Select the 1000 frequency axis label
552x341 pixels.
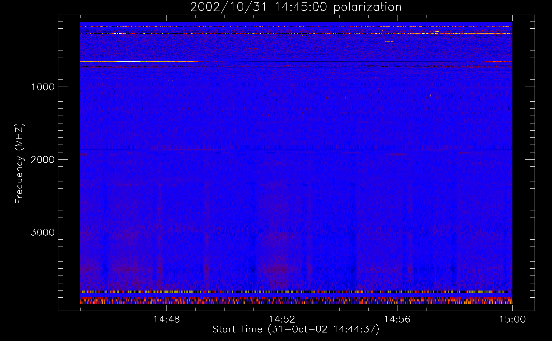43,87
